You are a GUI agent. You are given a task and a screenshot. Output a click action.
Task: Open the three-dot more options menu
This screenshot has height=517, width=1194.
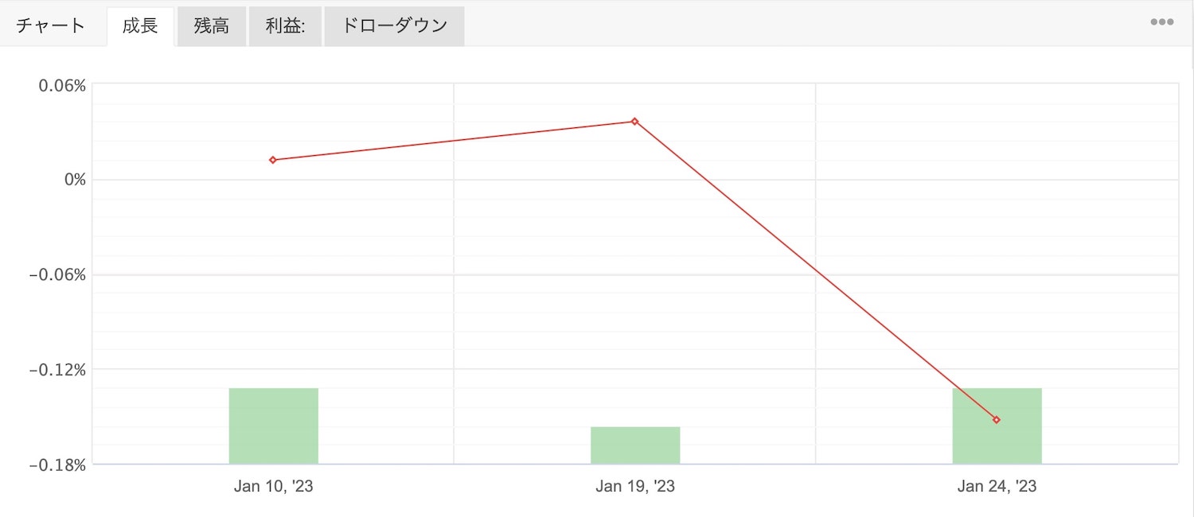pyautogui.click(x=1161, y=22)
